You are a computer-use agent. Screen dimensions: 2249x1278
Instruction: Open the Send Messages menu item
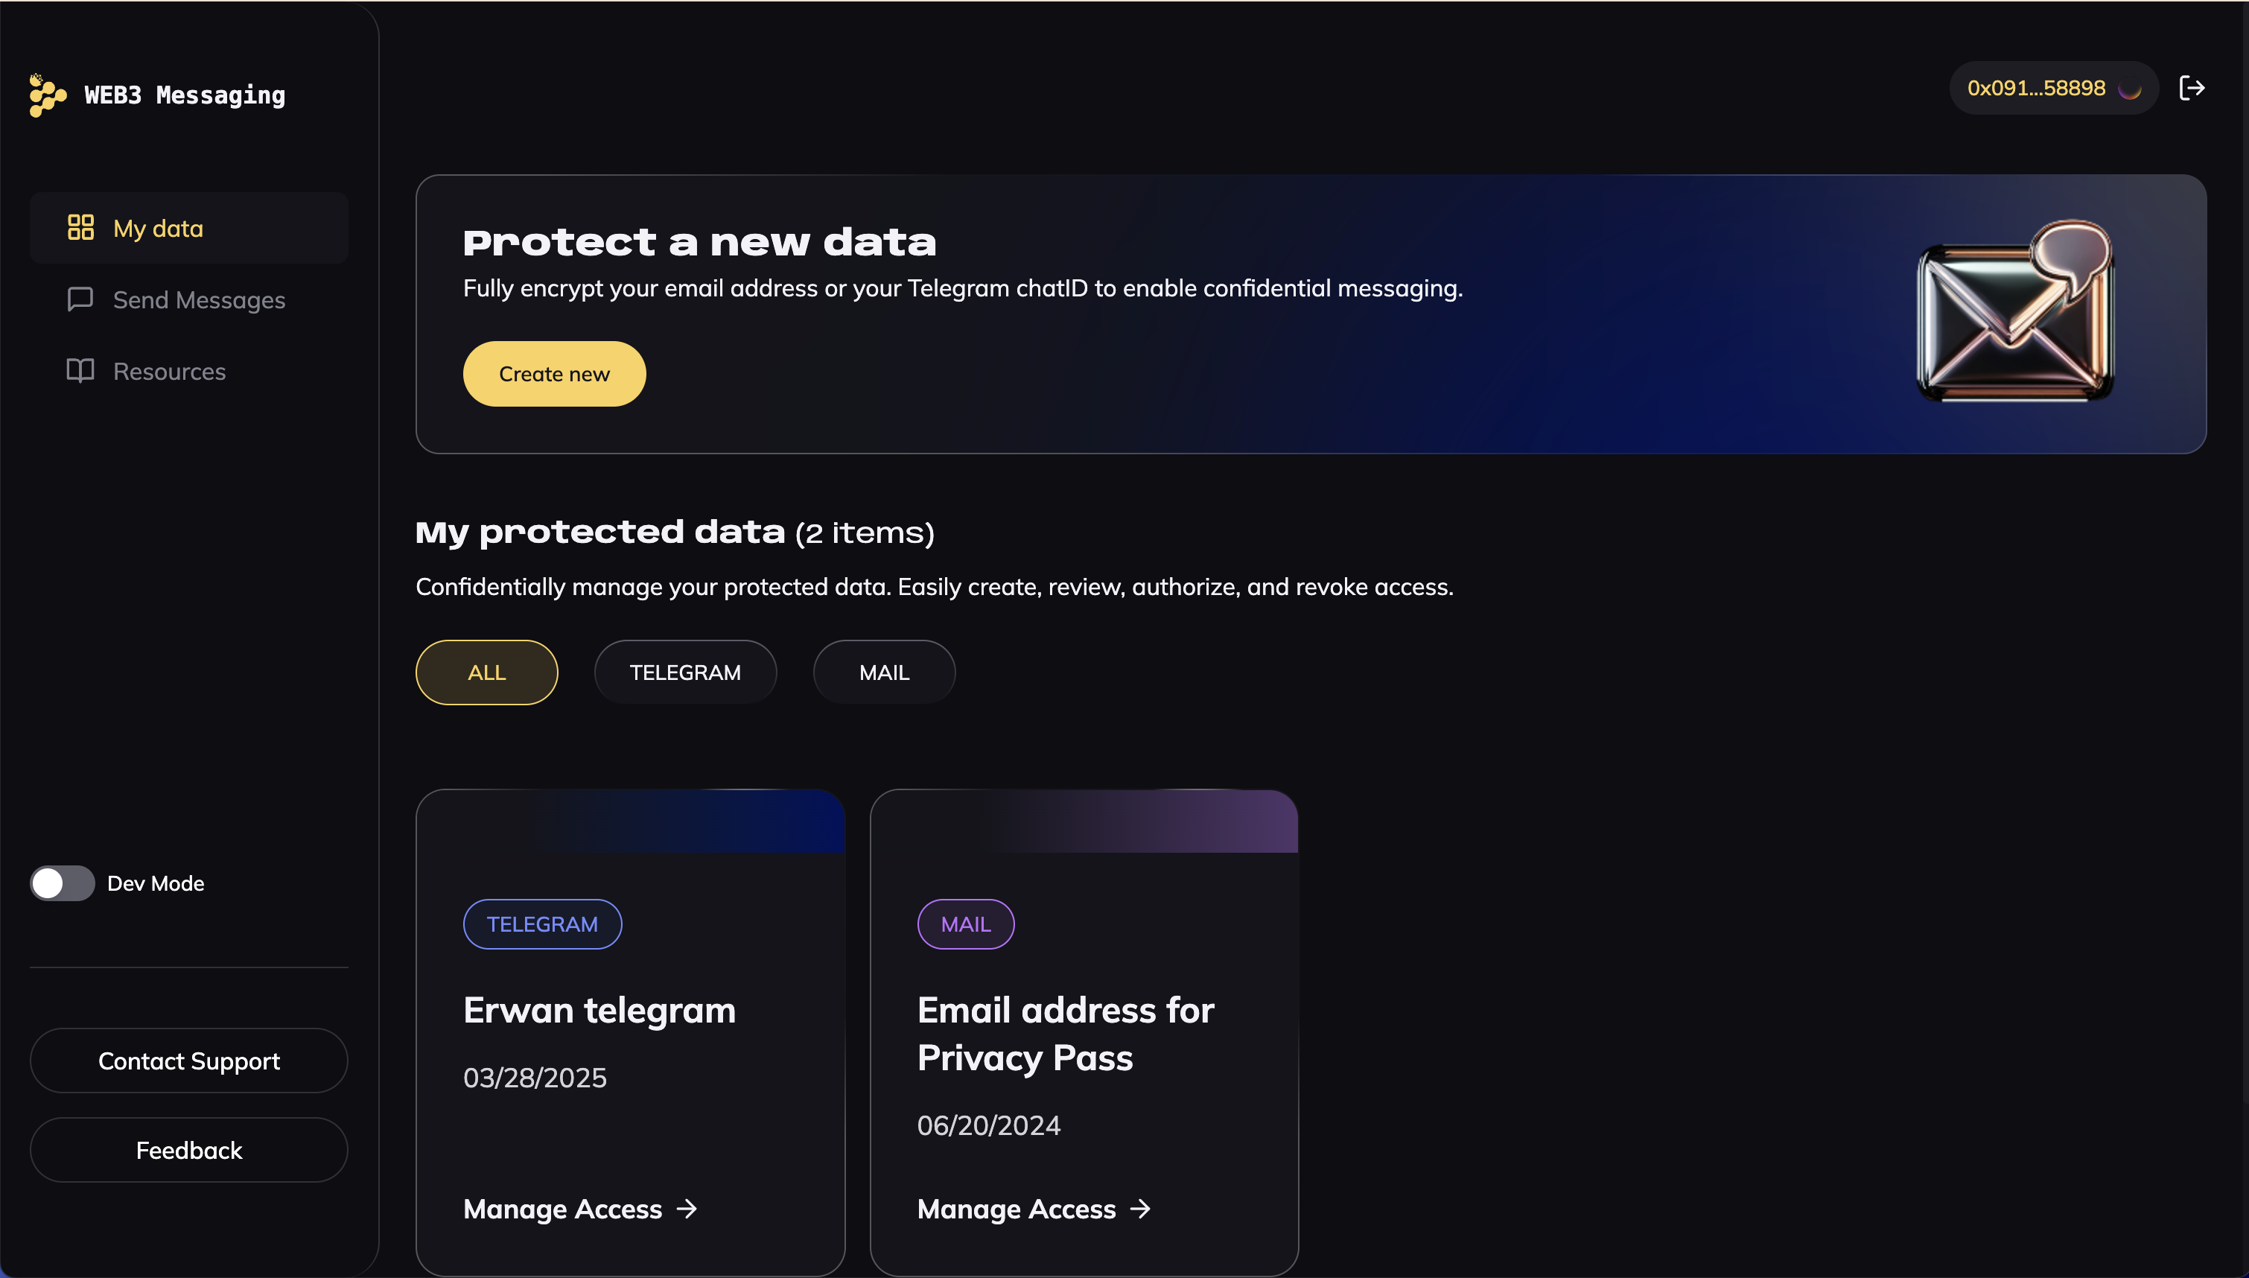click(198, 300)
